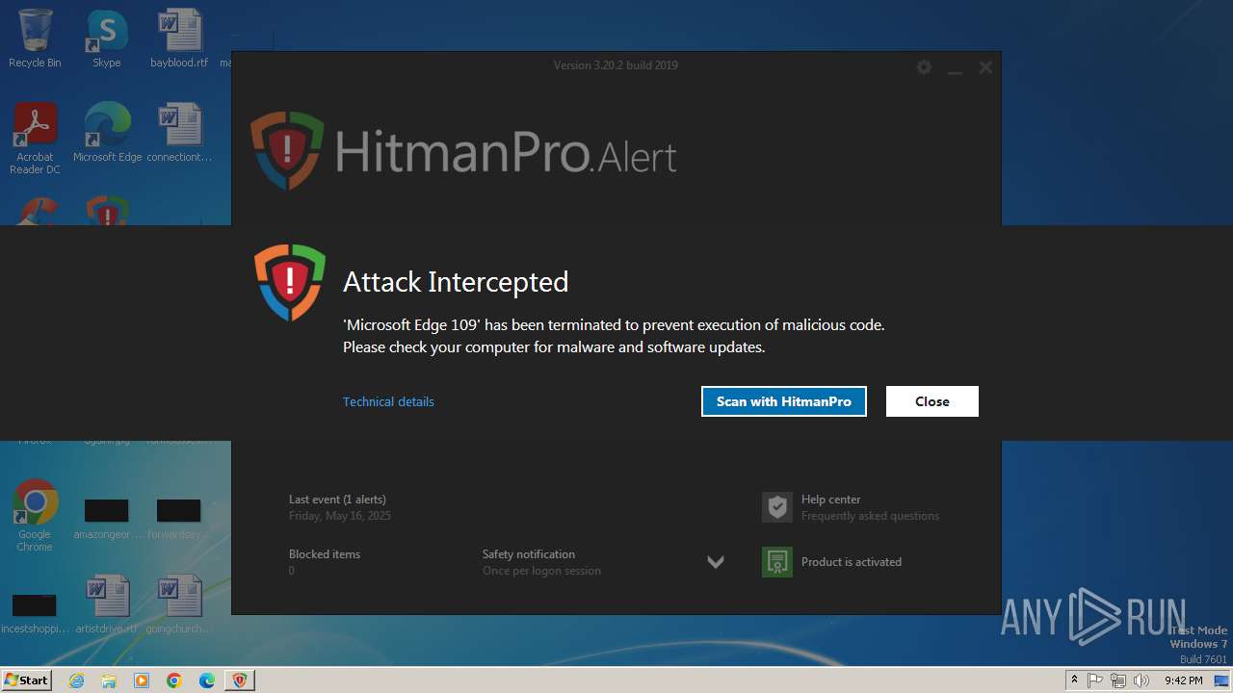Click the Safety notification label
Image resolution: width=1233 pixels, height=693 pixels.
click(x=529, y=554)
